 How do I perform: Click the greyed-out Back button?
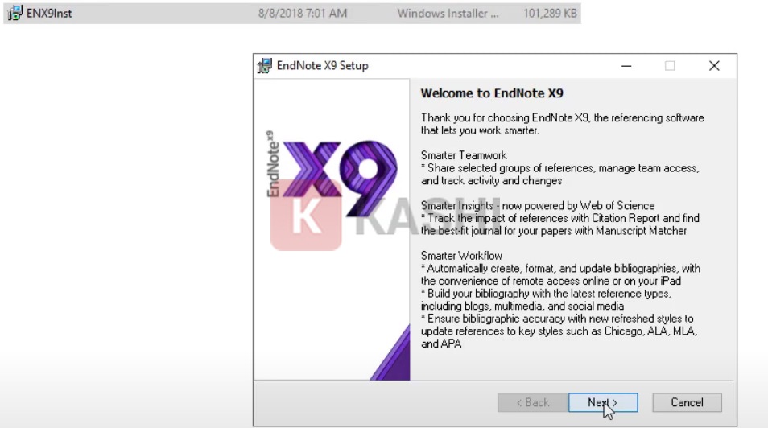532,402
